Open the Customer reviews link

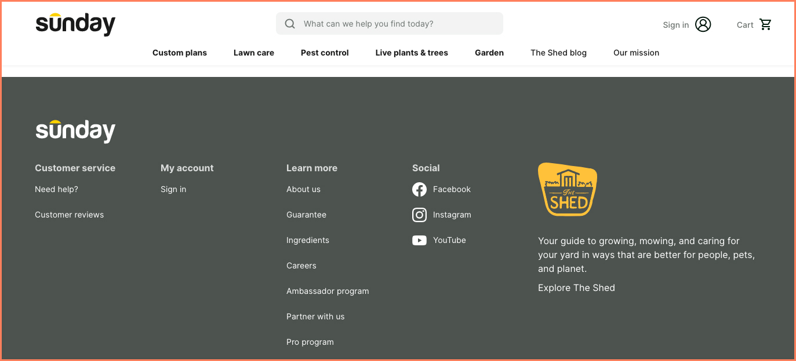click(x=69, y=215)
